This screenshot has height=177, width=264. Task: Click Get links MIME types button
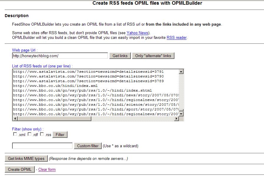pyautogui.click(x=26, y=158)
